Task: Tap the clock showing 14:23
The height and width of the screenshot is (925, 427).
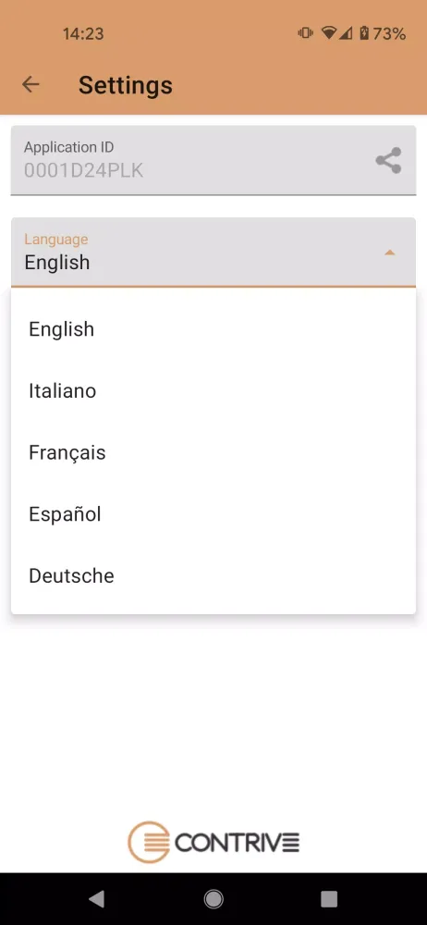Action: click(x=83, y=34)
